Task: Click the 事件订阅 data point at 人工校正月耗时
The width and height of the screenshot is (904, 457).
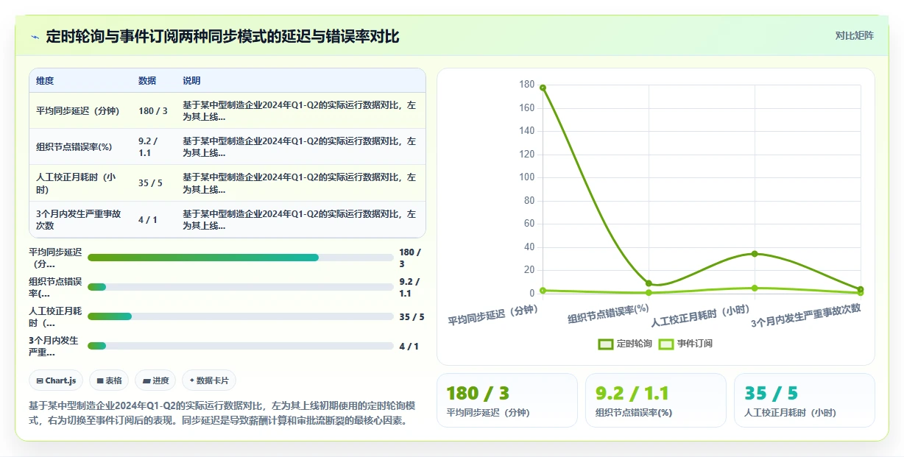Action: (x=755, y=288)
